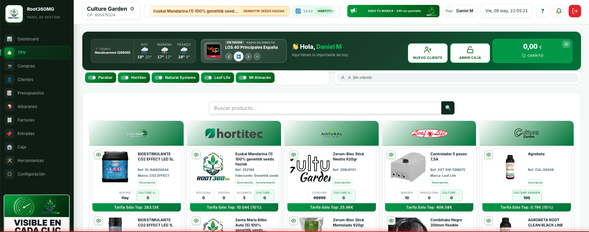
Task: Play the LOS 40 Principales radio stream
Action: [239, 56]
